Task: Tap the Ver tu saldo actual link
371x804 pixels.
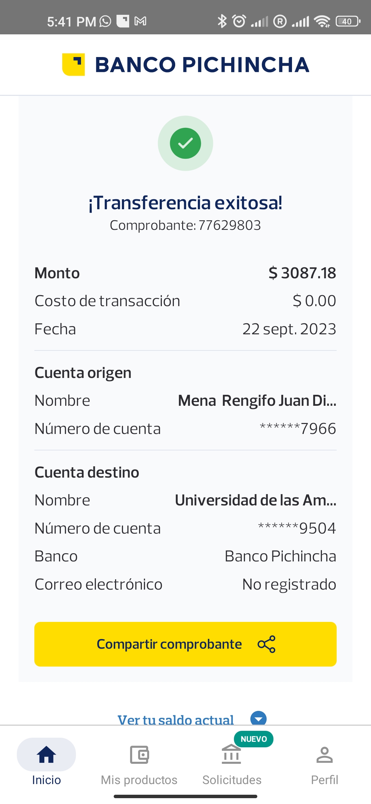Action: point(176,719)
